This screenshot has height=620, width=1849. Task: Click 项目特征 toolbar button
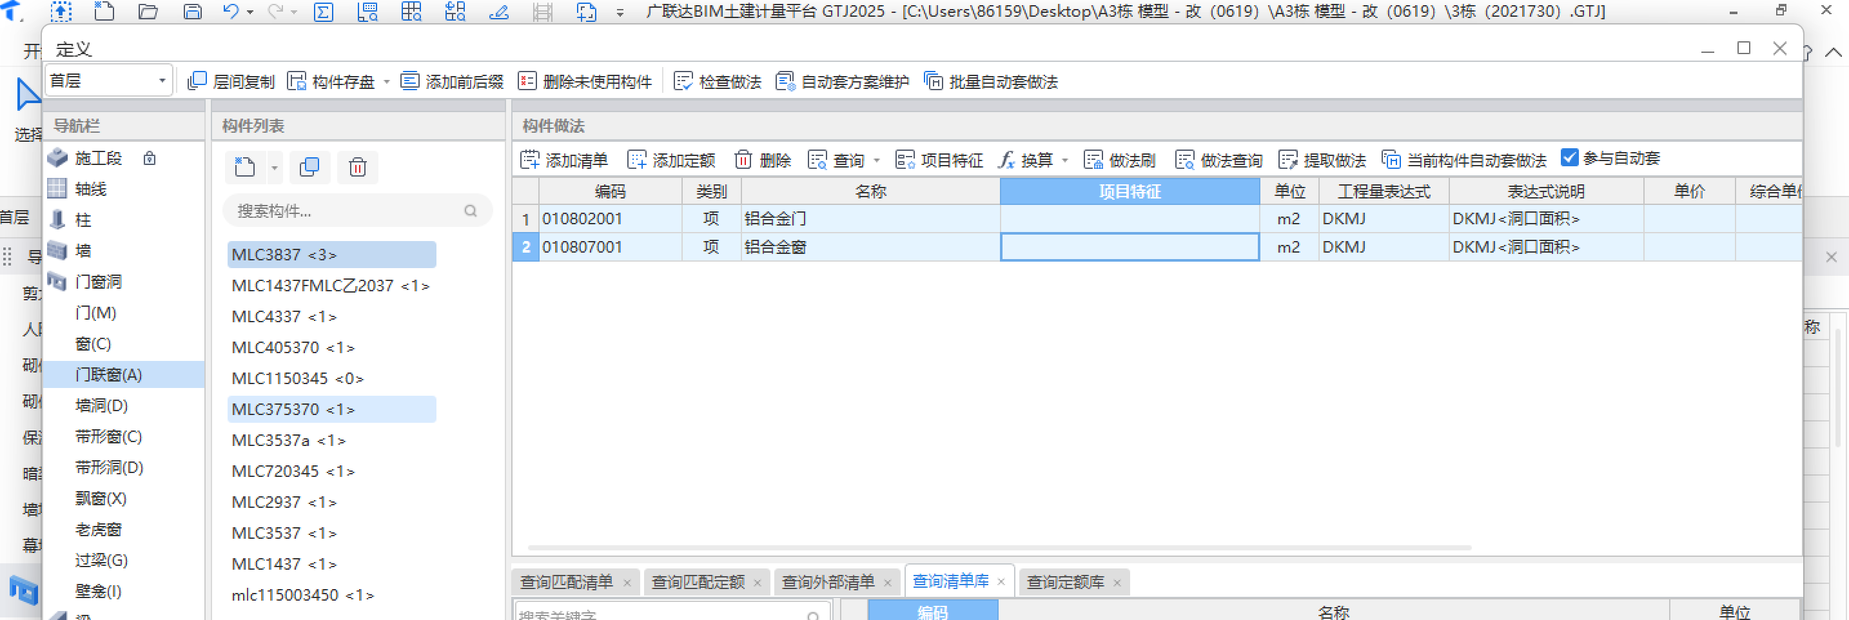[x=939, y=159]
